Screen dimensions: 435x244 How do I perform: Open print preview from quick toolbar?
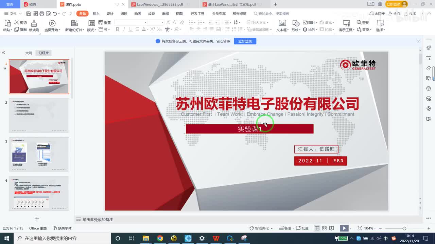(48, 14)
